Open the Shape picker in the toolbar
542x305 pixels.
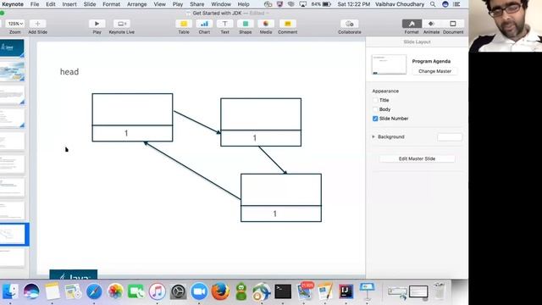tap(246, 24)
